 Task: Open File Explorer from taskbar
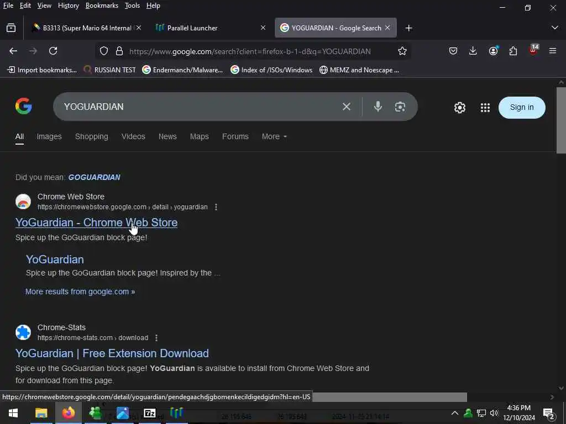41,413
